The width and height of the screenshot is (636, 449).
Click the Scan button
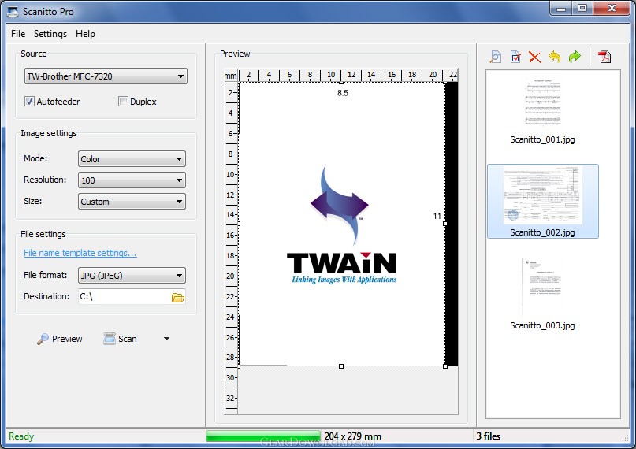click(120, 339)
